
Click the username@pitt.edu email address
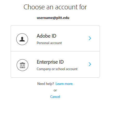point(53,18)
